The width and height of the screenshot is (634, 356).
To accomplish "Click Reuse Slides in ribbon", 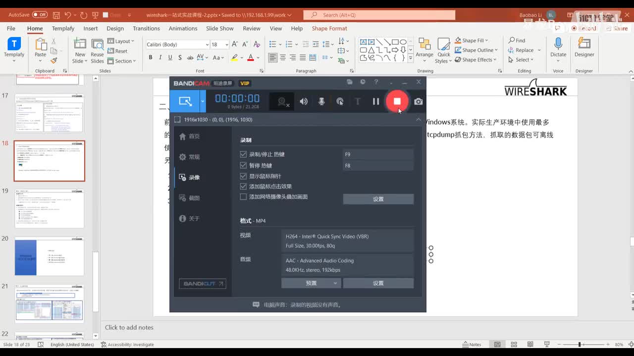I will [x=98, y=51].
